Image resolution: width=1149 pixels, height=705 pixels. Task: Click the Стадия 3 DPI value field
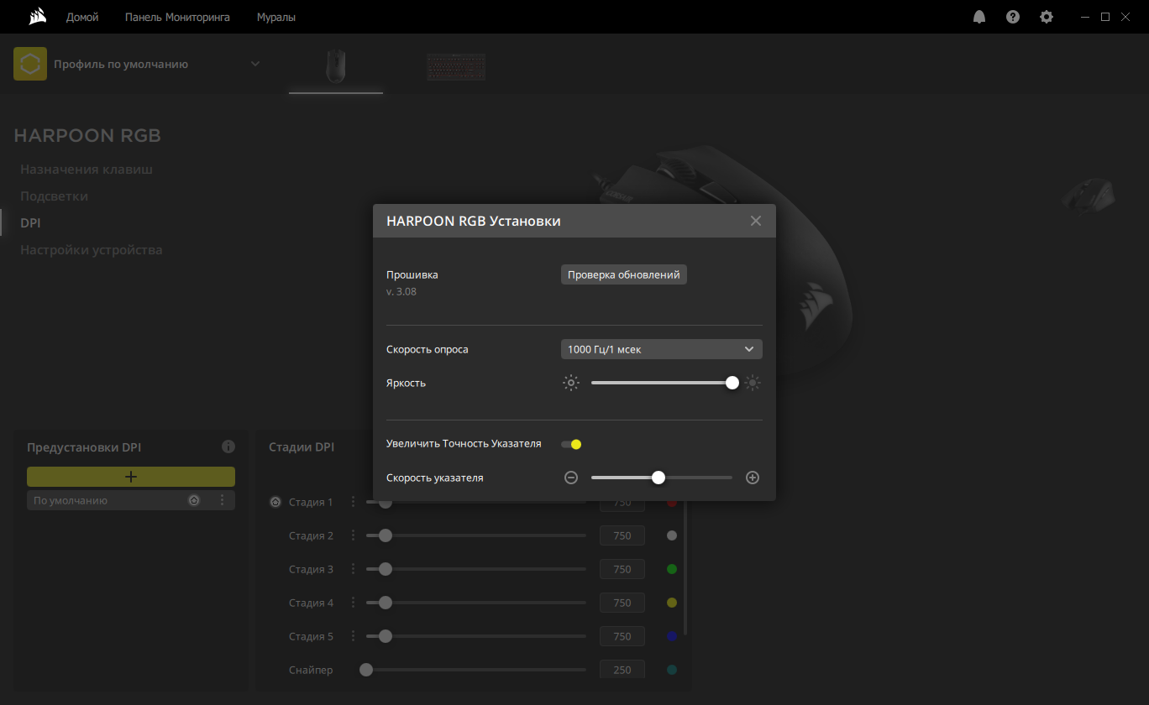tap(622, 569)
